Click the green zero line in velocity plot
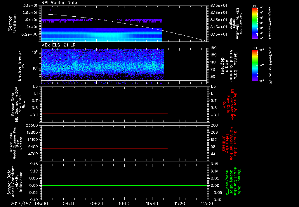Screen dimensions: 299x207 [x=124, y=185]
